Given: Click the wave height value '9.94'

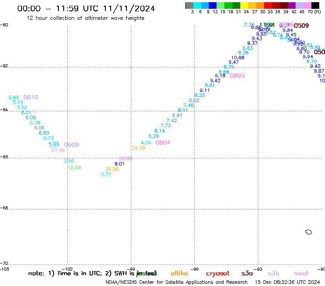Looking at the screenshot, I should tap(308, 57).
